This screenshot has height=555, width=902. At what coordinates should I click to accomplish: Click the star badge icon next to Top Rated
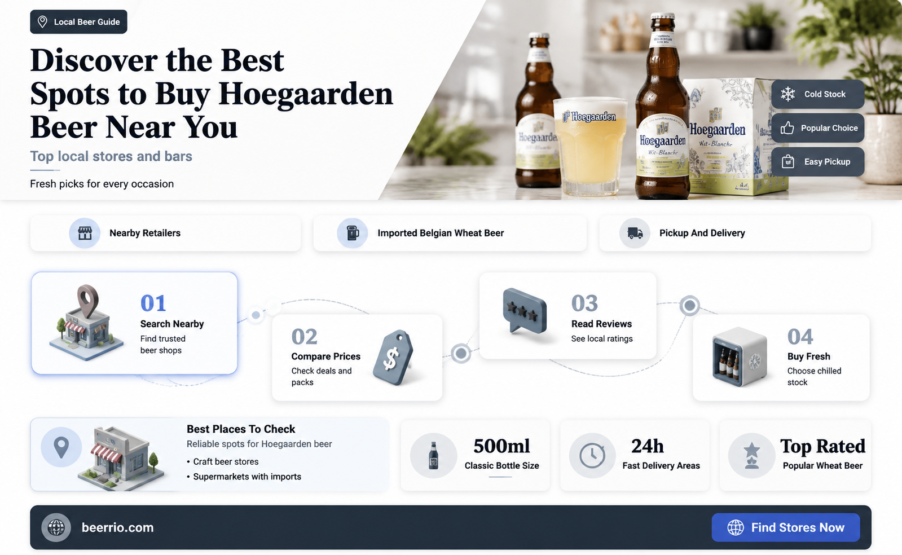tap(751, 455)
